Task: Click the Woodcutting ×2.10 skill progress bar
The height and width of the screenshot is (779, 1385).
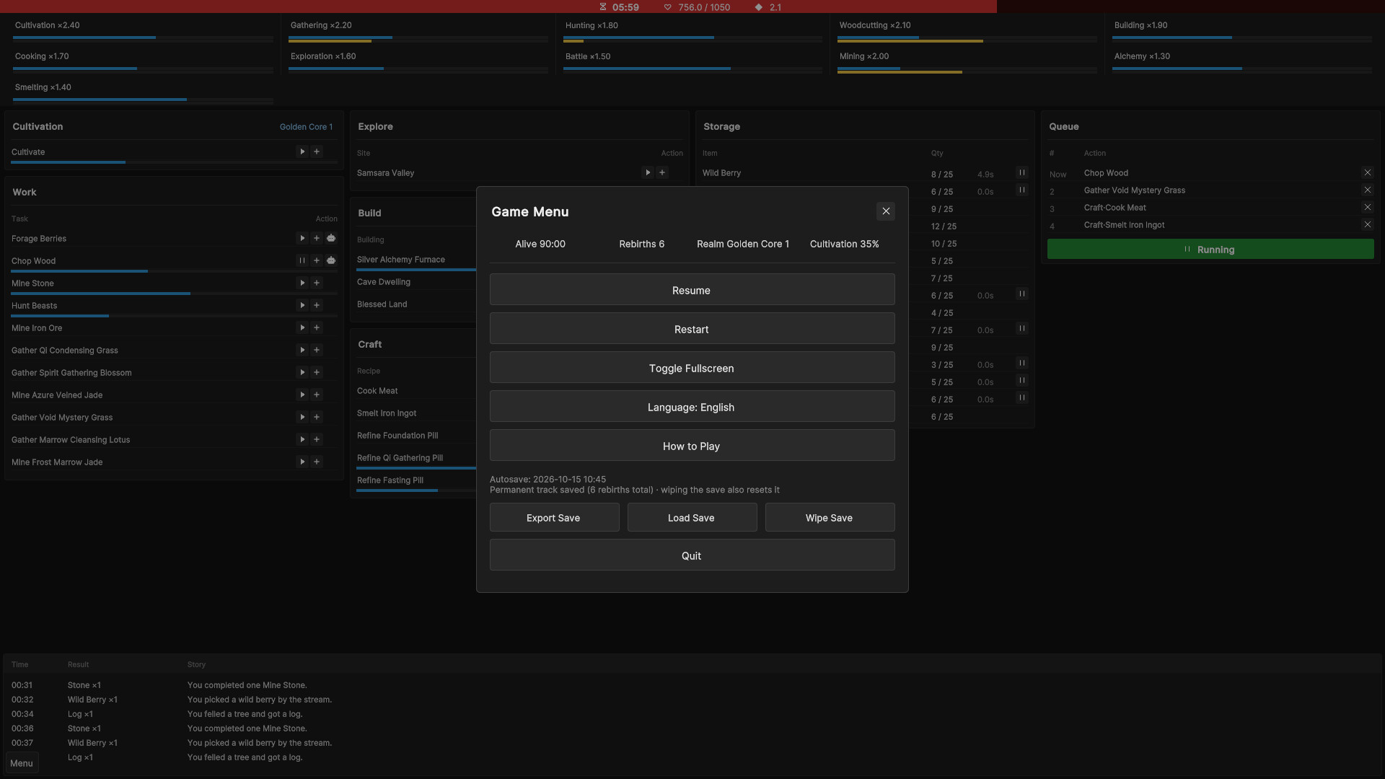Action: tap(967, 39)
